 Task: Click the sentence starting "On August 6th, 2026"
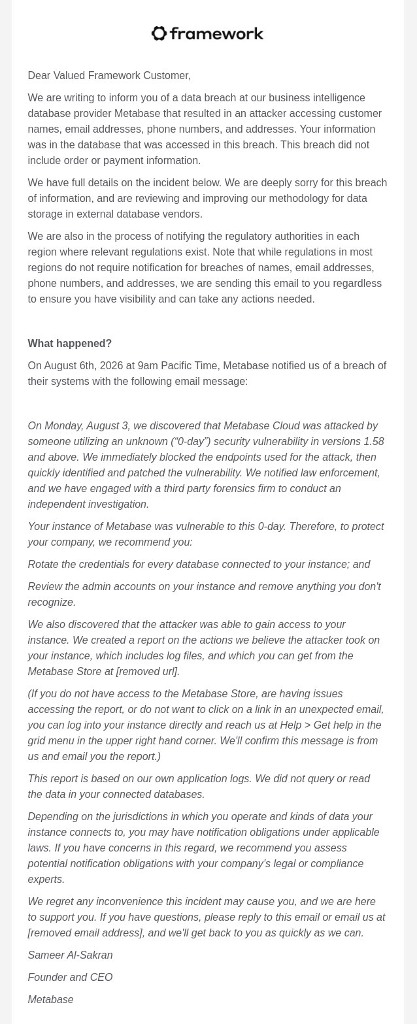coord(207,374)
